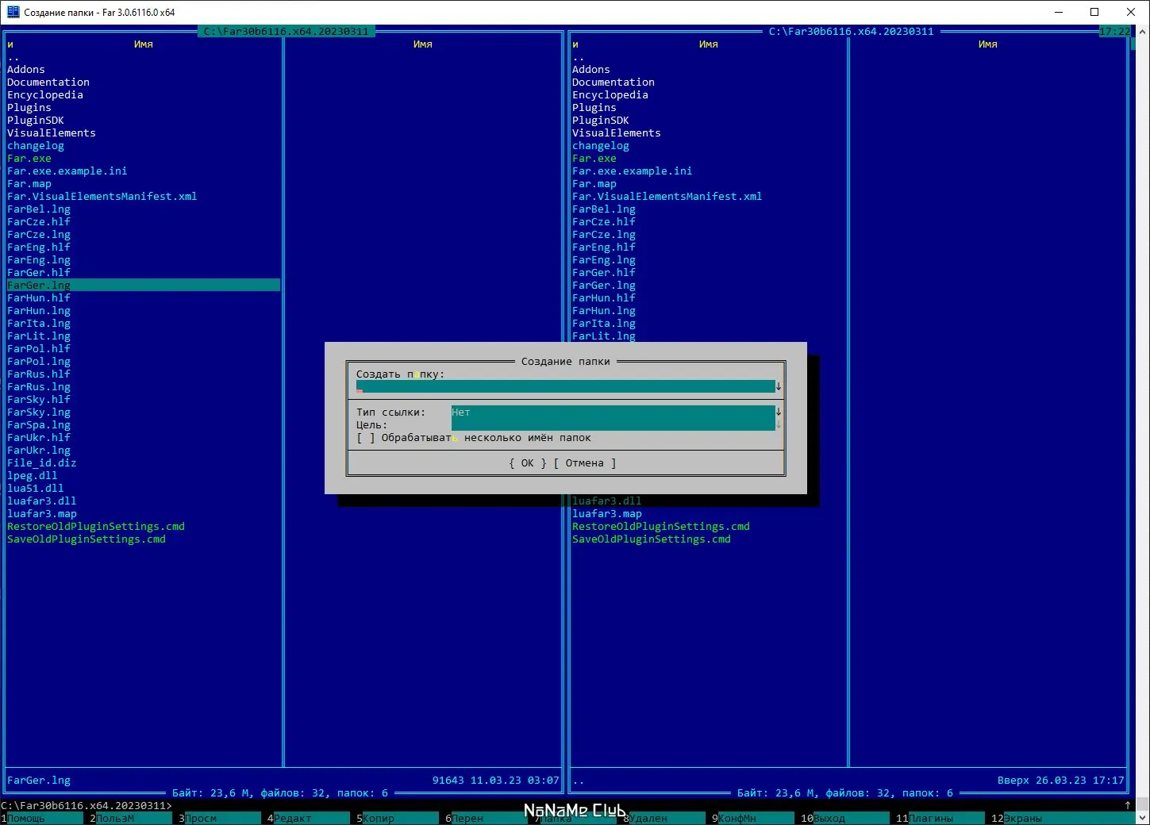The height and width of the screenshot is (825, 1150).
Task: Open history arrow of 'Создать папку' field
Action: coord(779,386)
